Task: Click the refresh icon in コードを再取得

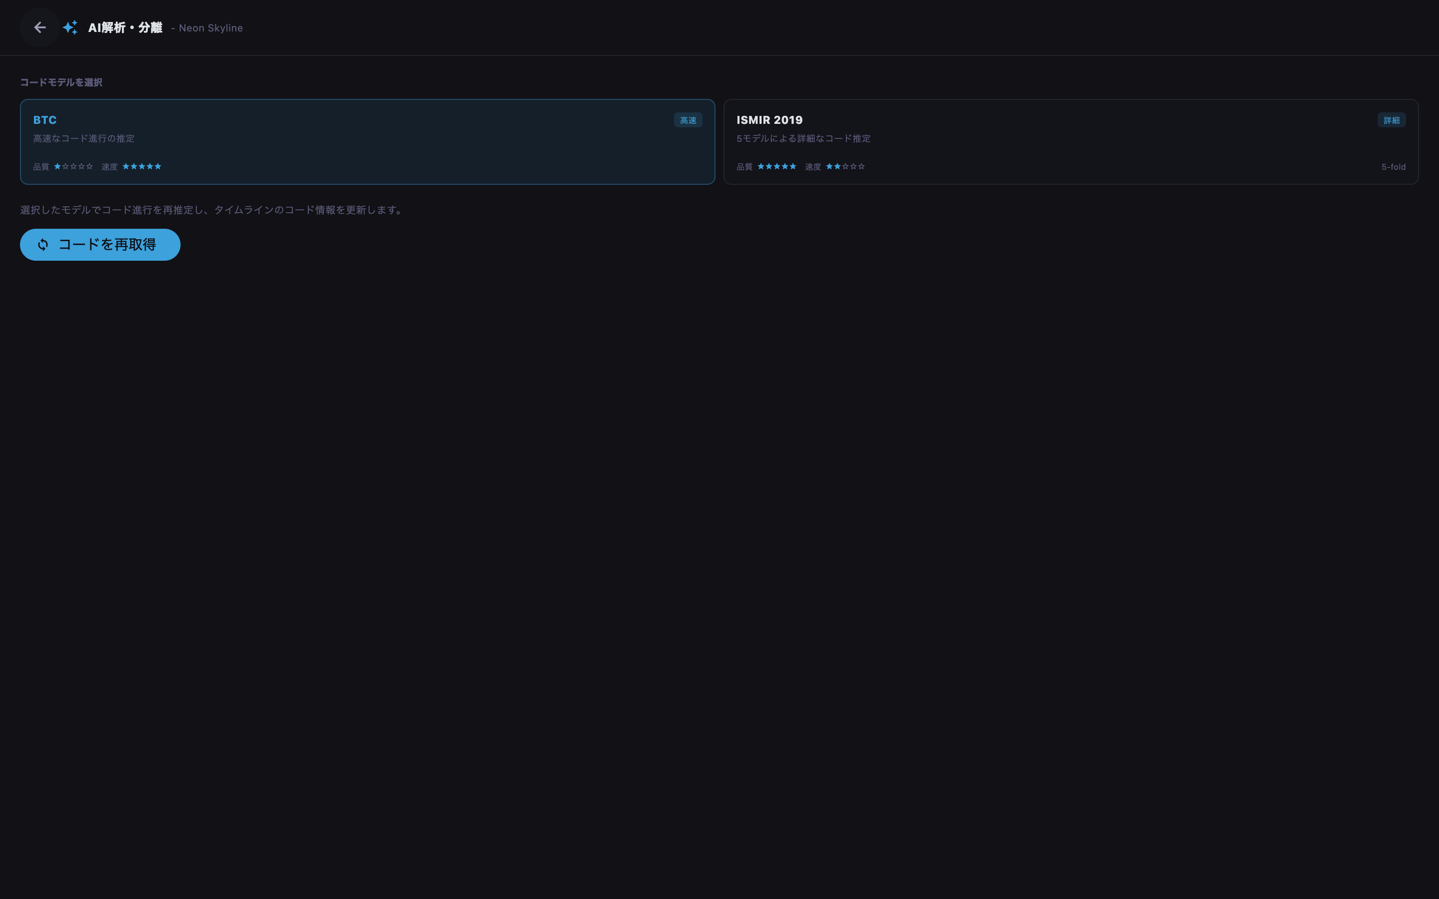Action: pos(43,244)
